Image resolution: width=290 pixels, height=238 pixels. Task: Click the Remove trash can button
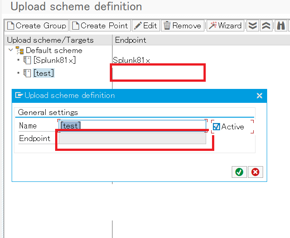[x=182, y=26]
